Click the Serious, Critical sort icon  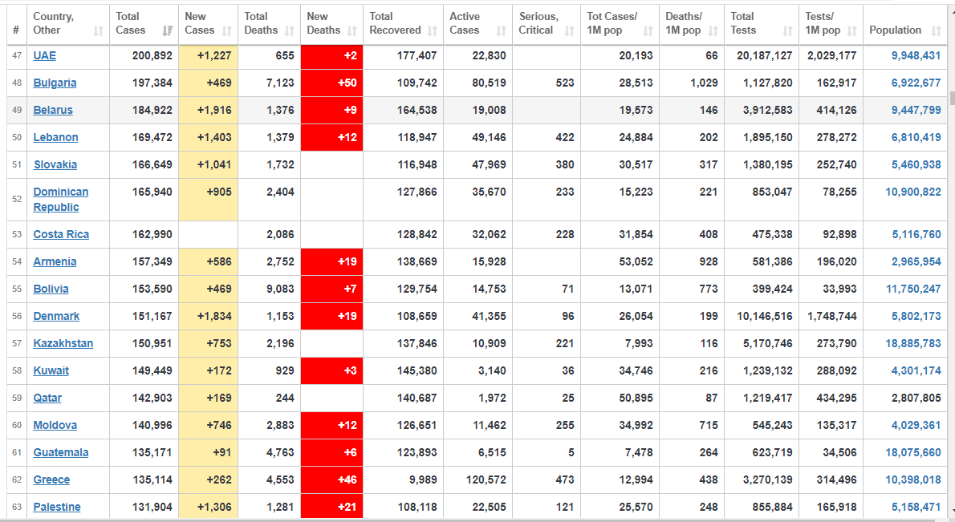click(570, 31)
